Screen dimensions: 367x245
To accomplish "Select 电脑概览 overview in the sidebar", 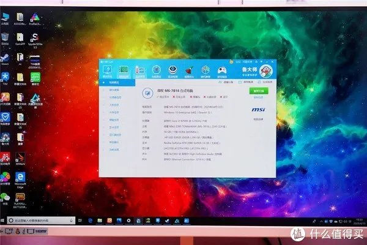I will pos(114,83).
